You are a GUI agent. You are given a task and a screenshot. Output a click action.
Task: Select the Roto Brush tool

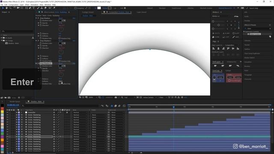coord(50,8)
